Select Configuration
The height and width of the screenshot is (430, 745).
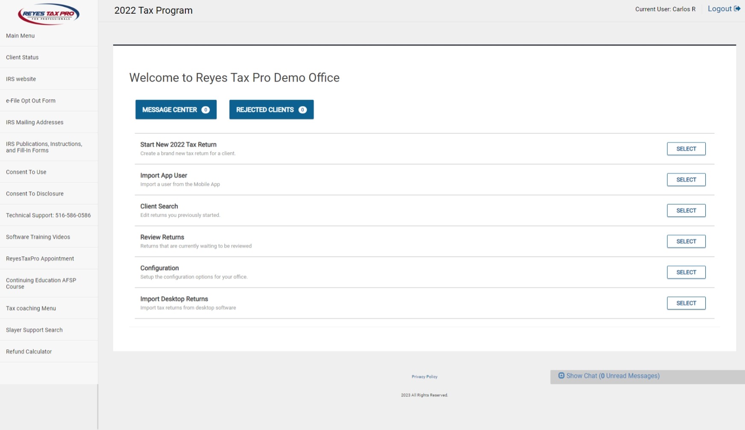point(686,272)
